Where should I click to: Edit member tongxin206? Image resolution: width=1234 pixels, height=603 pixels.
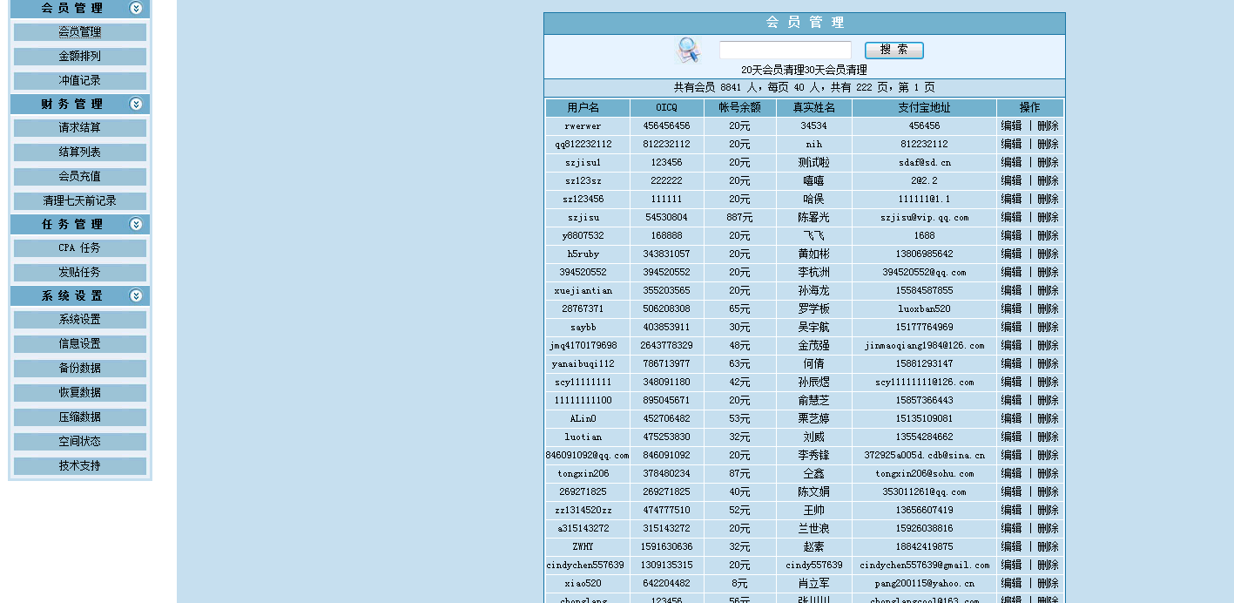[x=1011, y=474]
